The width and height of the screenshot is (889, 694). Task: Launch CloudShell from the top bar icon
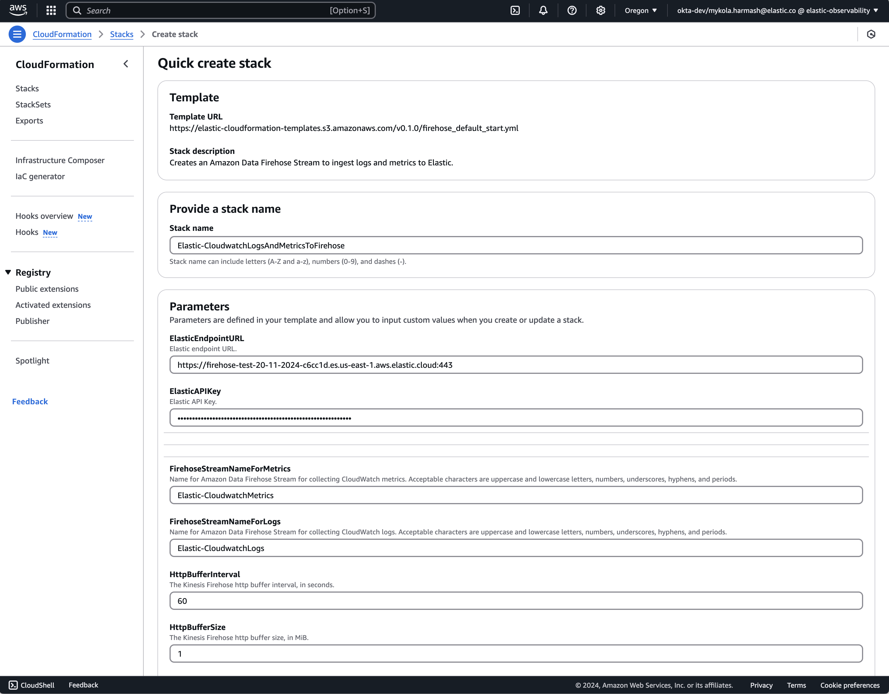point(515,11)
